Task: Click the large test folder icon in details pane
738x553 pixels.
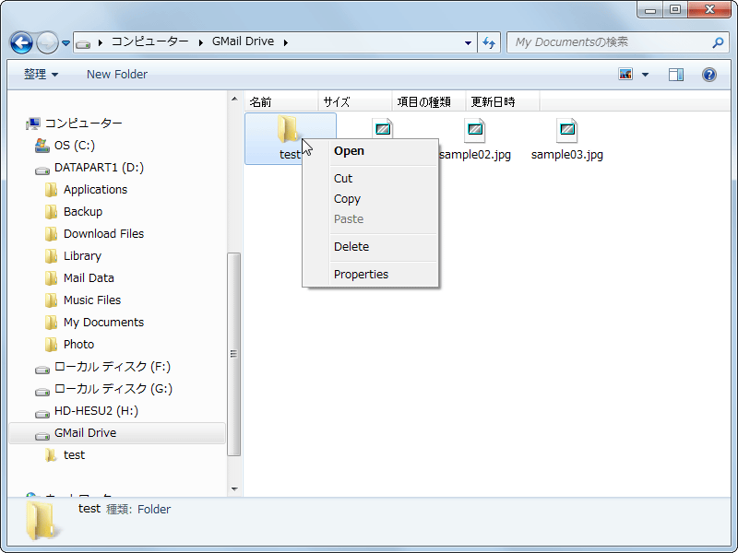Action: point(43,520)
